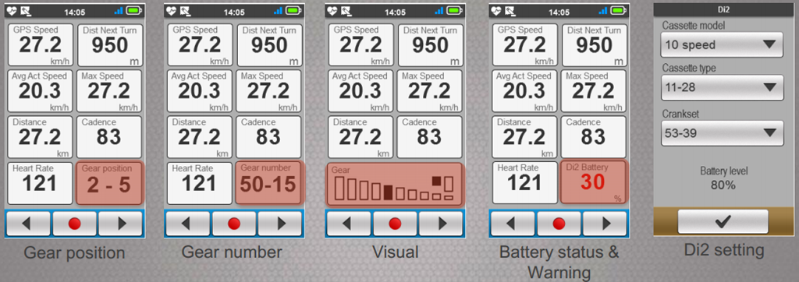Image resolution: width=799 pixels, height=282 pixels.
Task: Click record button on Battery status screen
Action: tap(559, 224)
